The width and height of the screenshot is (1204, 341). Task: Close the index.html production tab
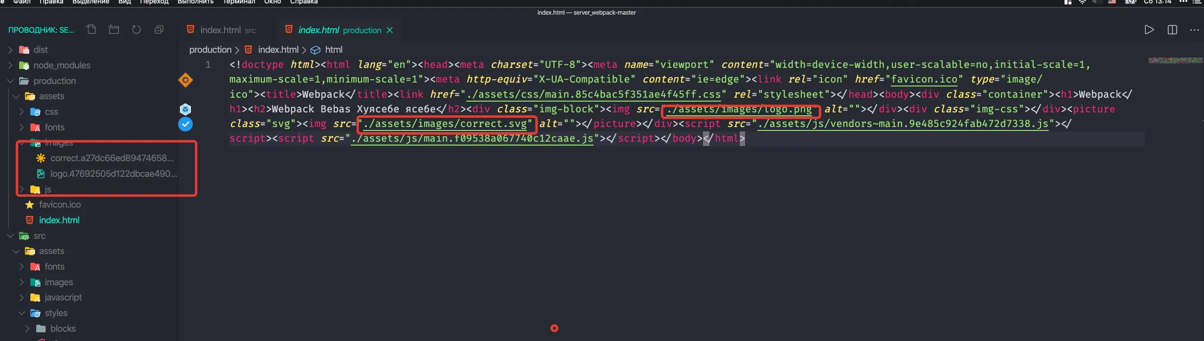point(390,30)
